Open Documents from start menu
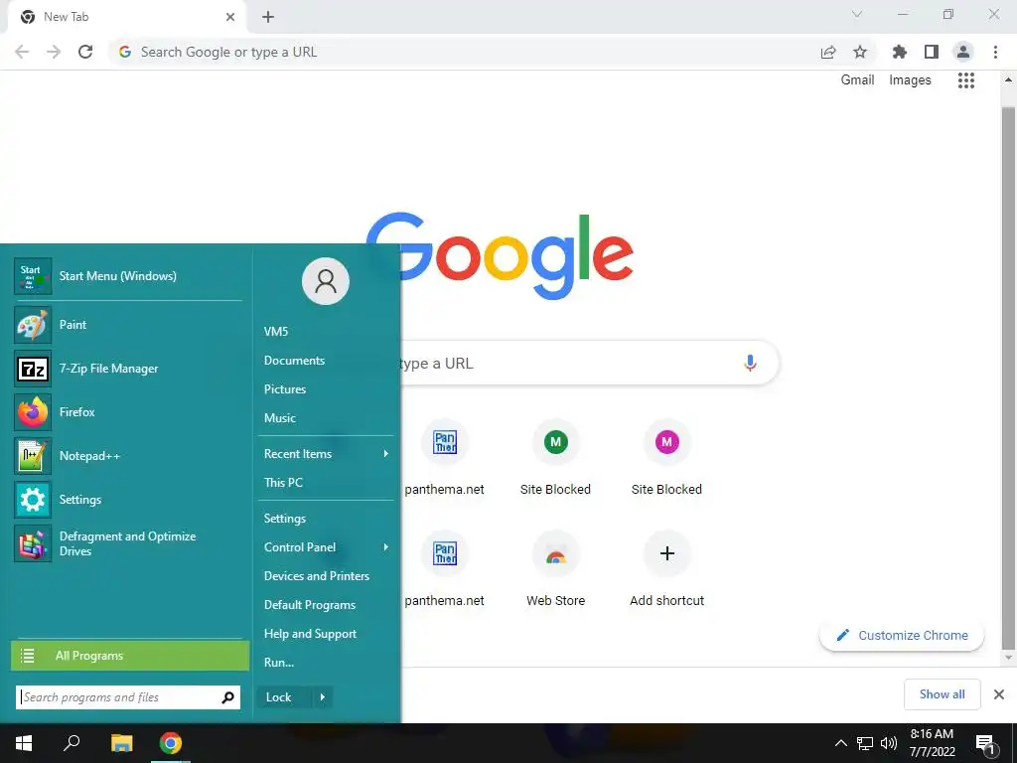Screen dimensions: 1017x763 point(294,360)
